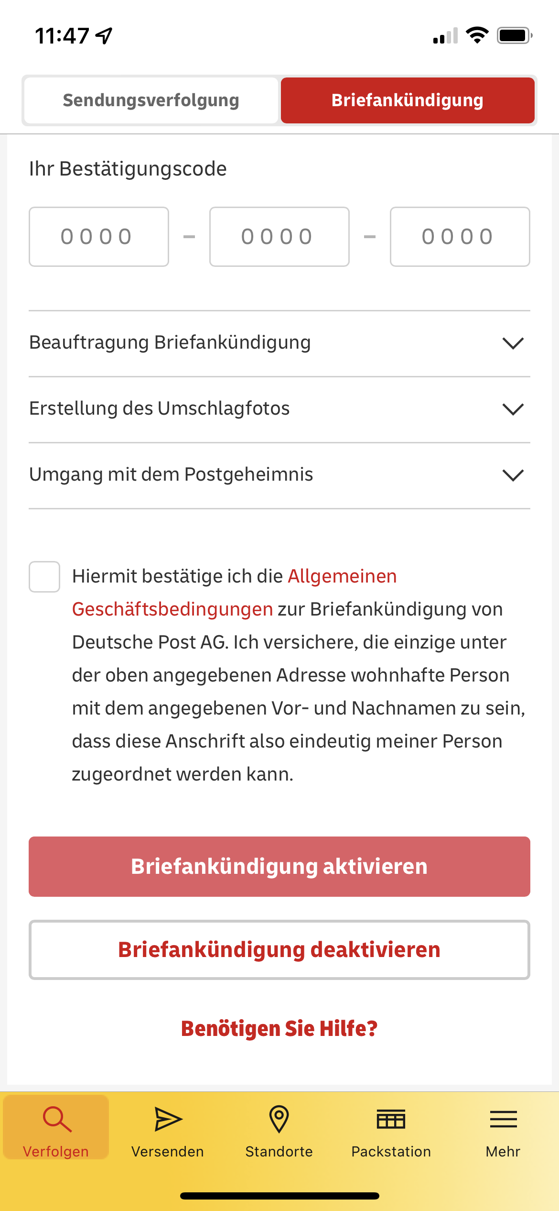Tap the battery status icon

(514, 35)
